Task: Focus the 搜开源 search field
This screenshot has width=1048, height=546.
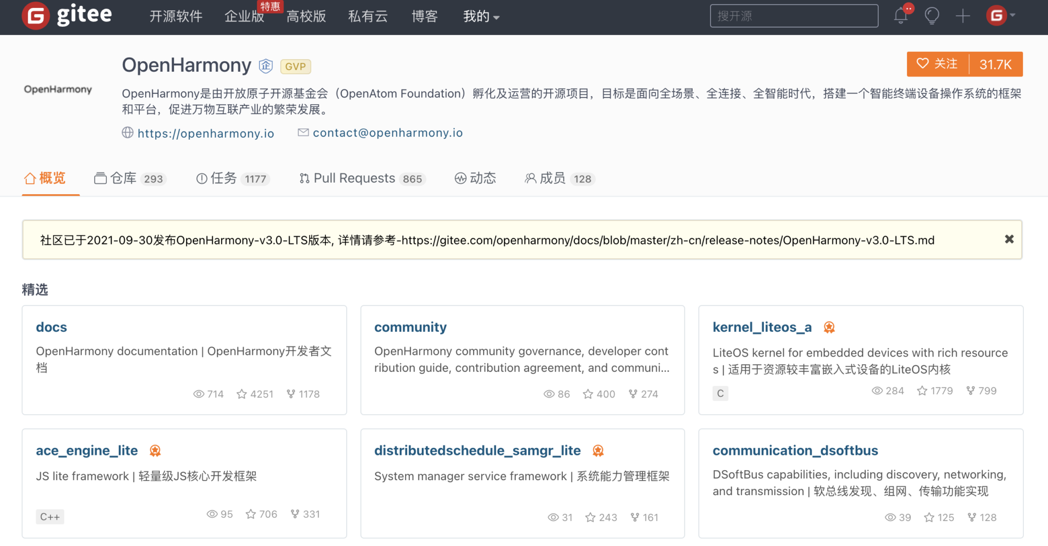Action: [794, 16]
